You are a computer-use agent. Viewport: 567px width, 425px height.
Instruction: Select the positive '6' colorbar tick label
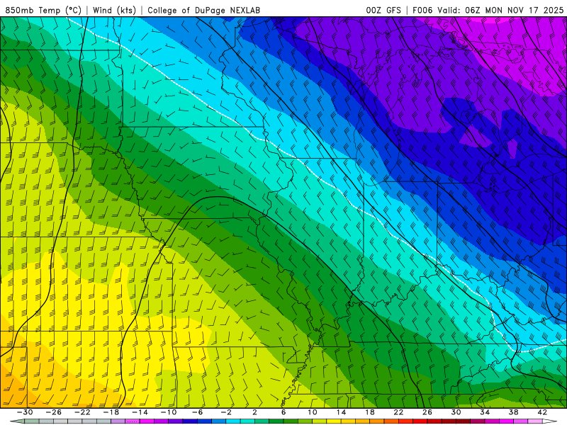tap(283, 412)
